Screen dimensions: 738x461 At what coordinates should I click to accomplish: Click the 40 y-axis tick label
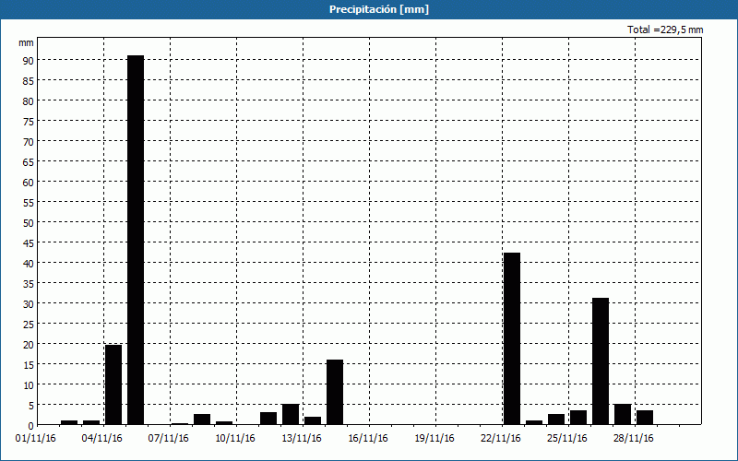click(29, 264)
